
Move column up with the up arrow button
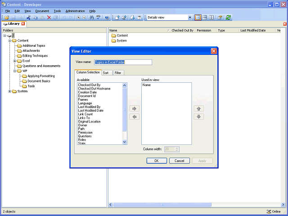[x=199, y=108]
